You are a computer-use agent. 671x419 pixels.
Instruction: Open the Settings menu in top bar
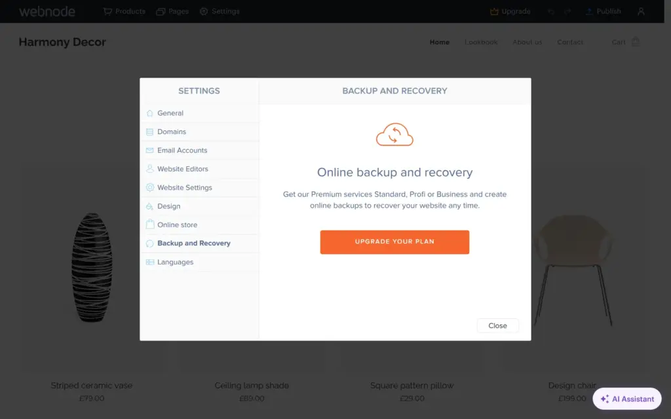tap(220, 12)
